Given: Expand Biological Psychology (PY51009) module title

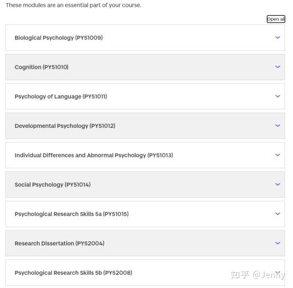Looking at the screenshot, I should (x=59, y=38).
